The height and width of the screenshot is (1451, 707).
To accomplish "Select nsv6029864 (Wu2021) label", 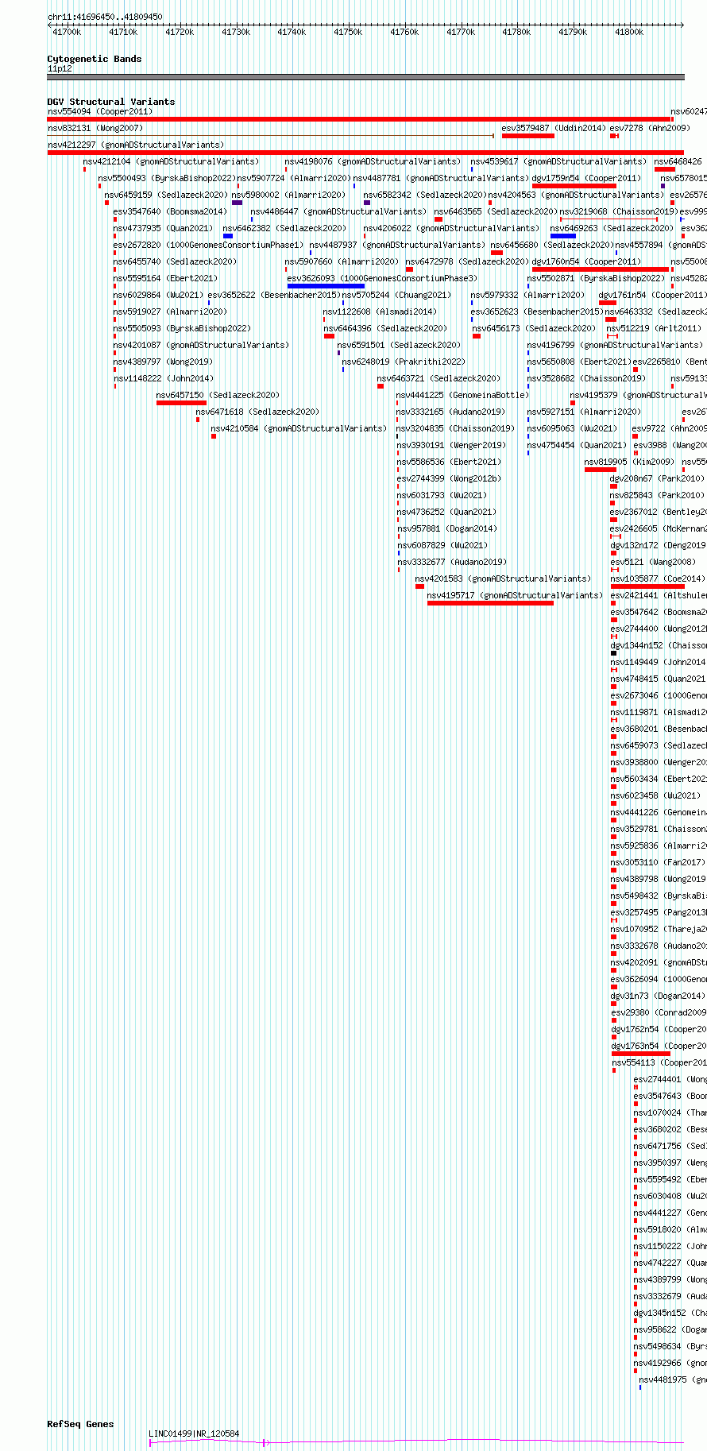I will pos(158,296).
